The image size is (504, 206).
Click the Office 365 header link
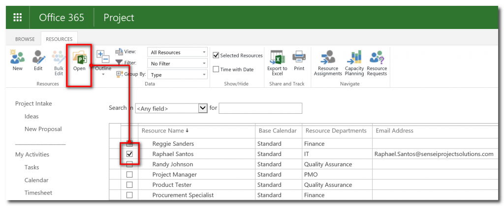62,17
